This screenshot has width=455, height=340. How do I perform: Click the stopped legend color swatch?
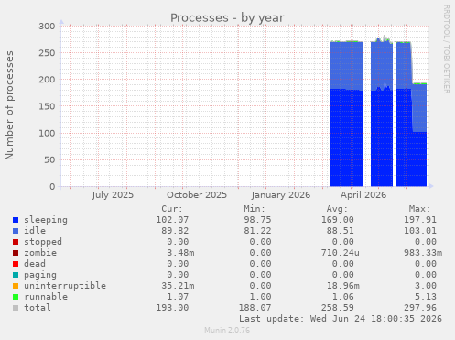[x=16, y=242]
